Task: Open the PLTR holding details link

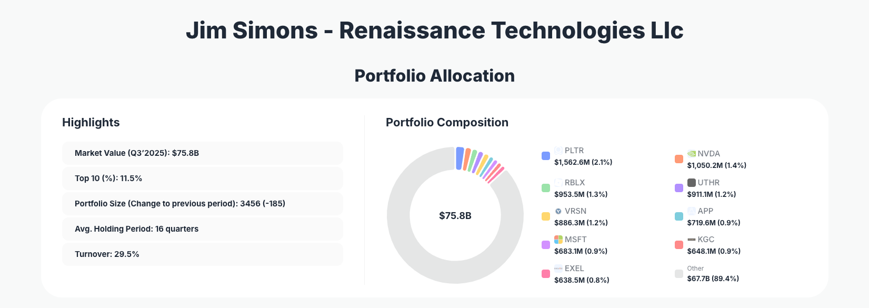Action: (575, 150)
